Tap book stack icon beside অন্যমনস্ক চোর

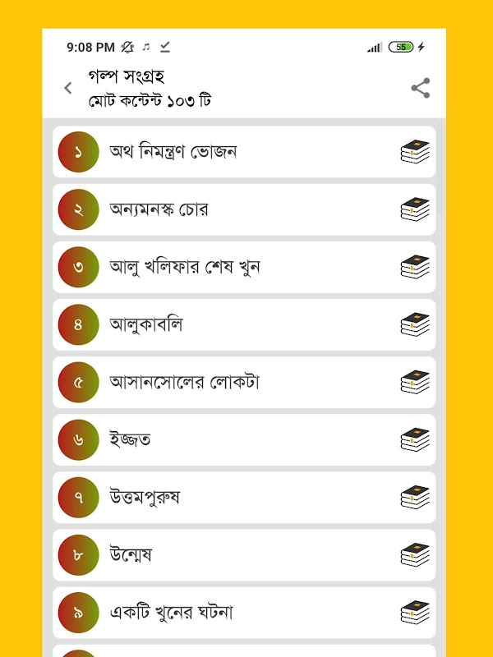coord(415,209)
